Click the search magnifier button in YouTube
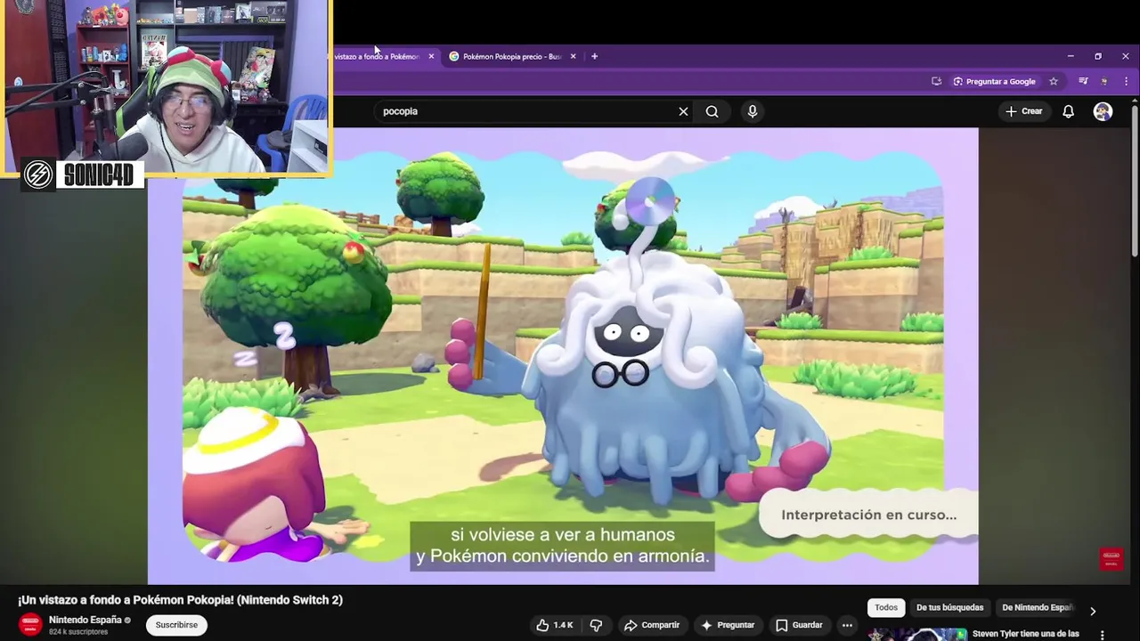Screen dimensions: 1140x641 click(712, 111)
